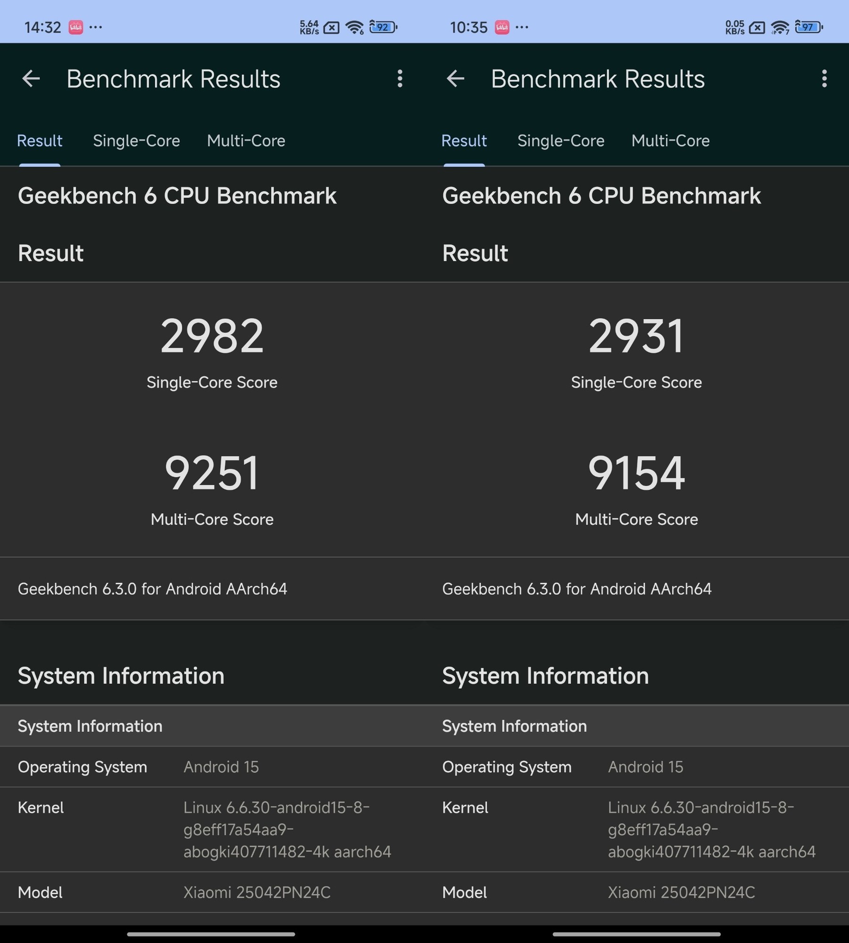Switch to Multi-Core tab on 10:35 screen
This screenshot has width=849, height=943.
click(x=670, y=141)
